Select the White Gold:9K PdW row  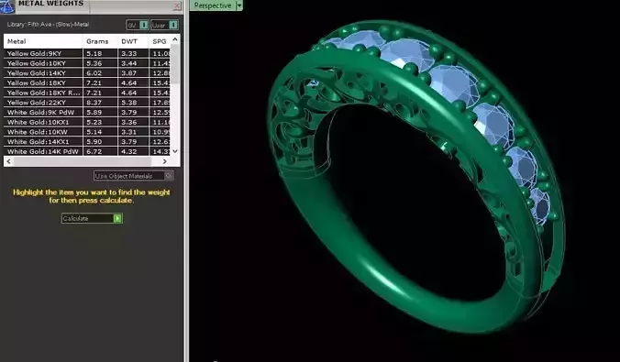point(87,112)
